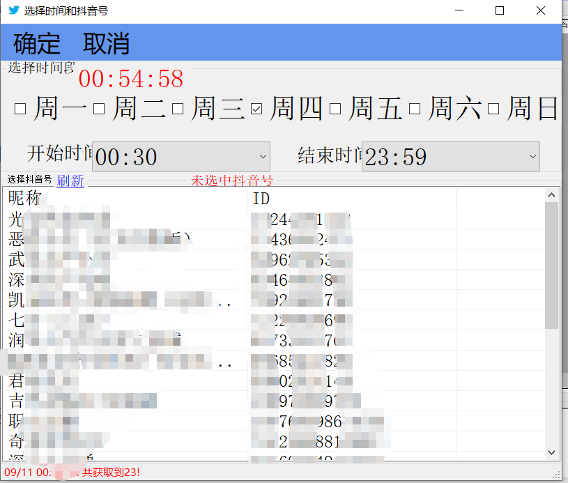Tick the 周三 checkbox

[x=178, y=109]
